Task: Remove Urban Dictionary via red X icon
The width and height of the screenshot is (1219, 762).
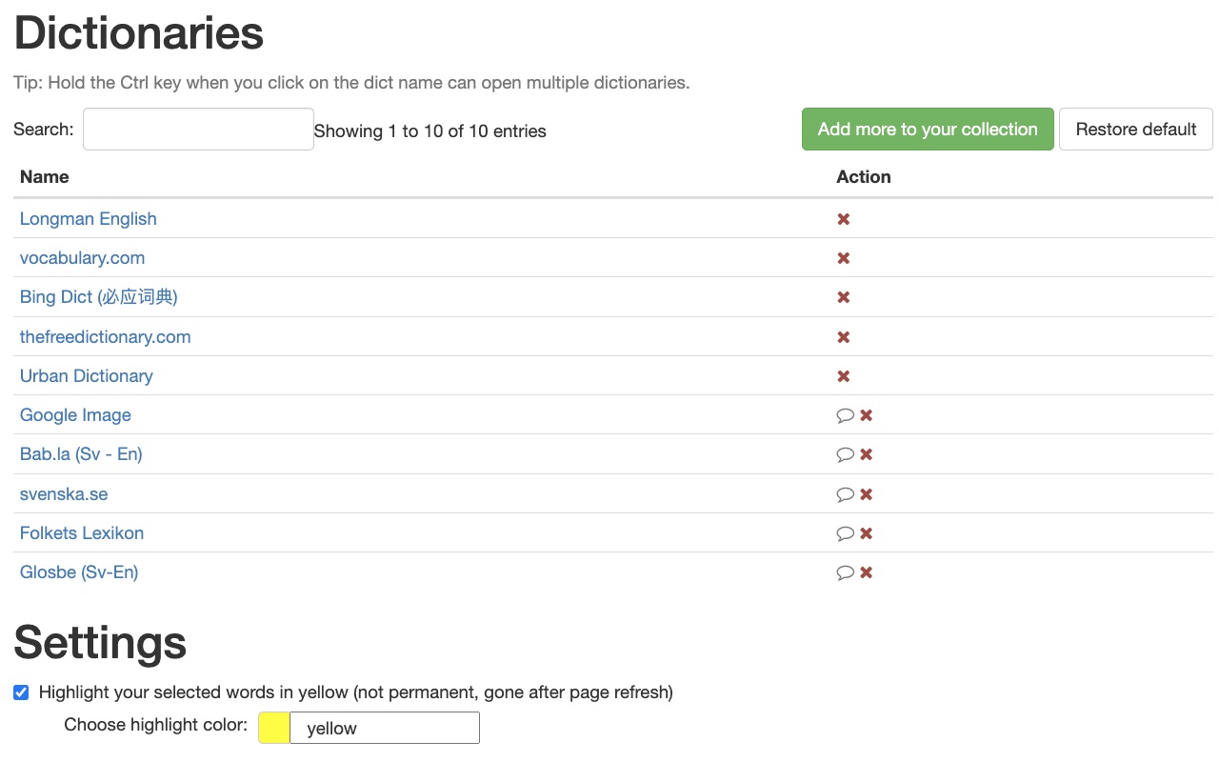Action: click(x=843, y=376)
